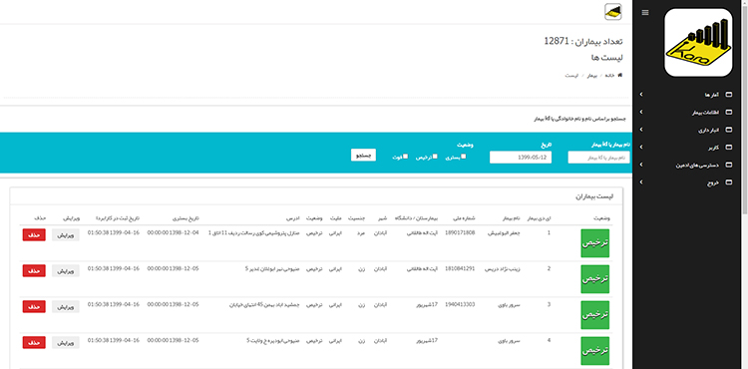This screenshot has width=748, height=369.
Task: Toggle the فوت status checkbox
Action: click(x=406, y=156)
